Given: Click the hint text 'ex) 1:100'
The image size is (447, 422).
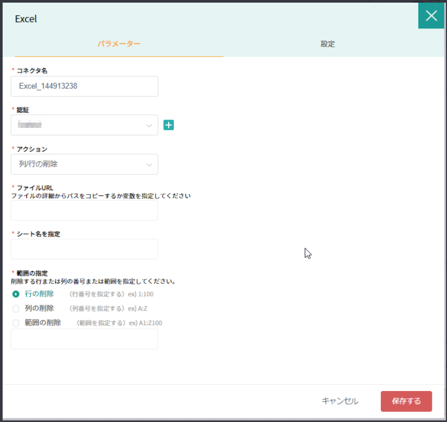Looking at the screenshot, I should [x=141, y=294].
